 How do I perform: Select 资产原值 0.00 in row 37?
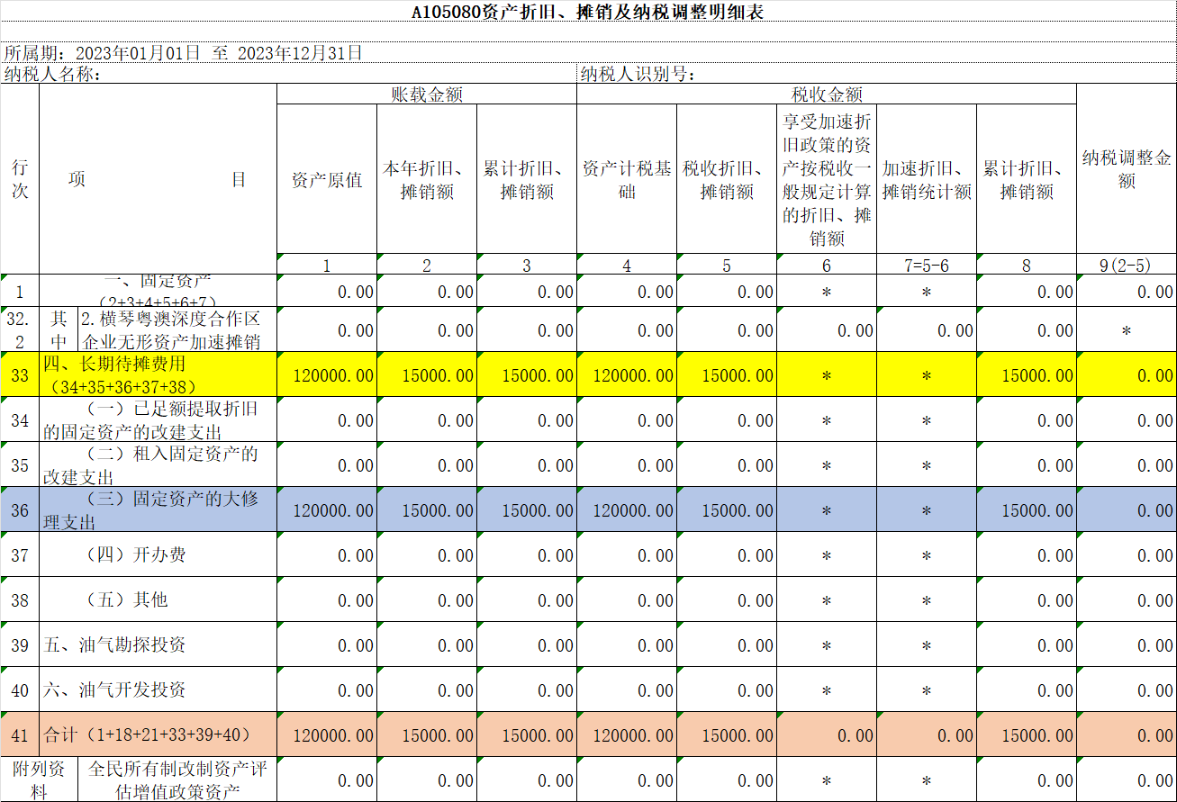pyautogui.click(x=327, y=554)
